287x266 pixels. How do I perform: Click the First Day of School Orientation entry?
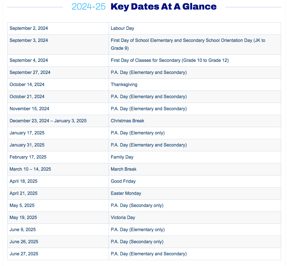point(188,44)
